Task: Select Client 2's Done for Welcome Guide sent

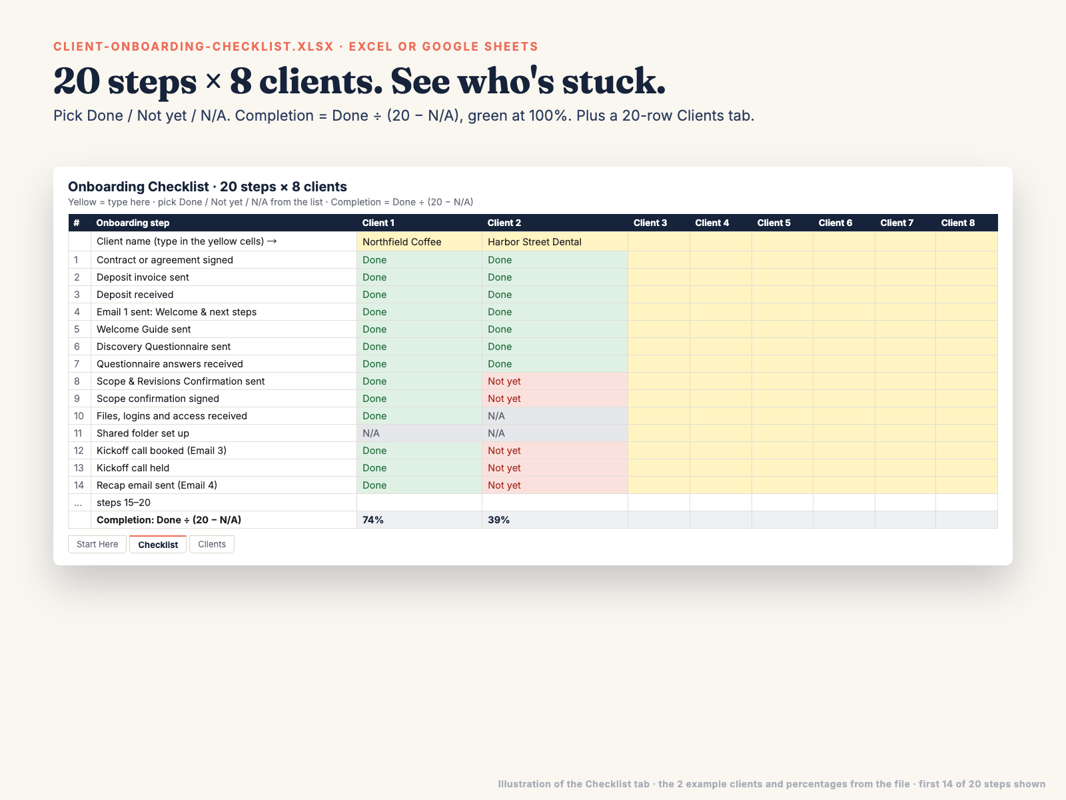Action: click(x=555, y=329)
